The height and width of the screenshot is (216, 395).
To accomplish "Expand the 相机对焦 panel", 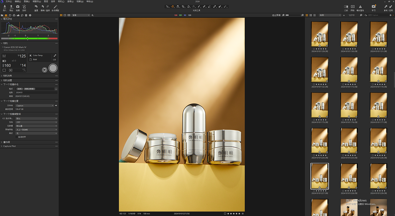I will click(2, 75).
